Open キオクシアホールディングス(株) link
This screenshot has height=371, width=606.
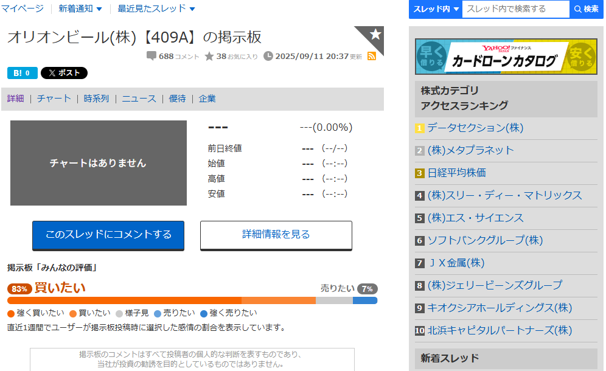click(500, 308)
